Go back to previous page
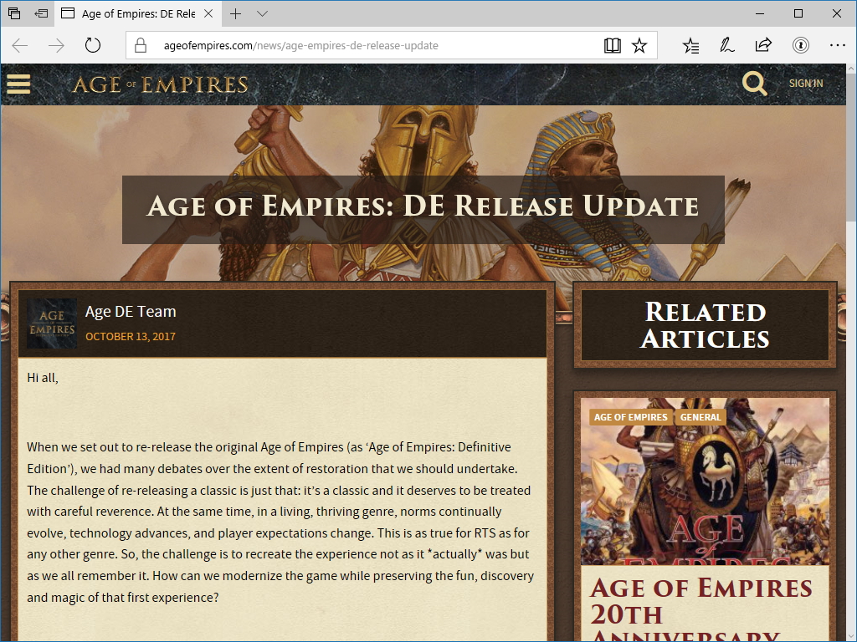 point(20,45)
